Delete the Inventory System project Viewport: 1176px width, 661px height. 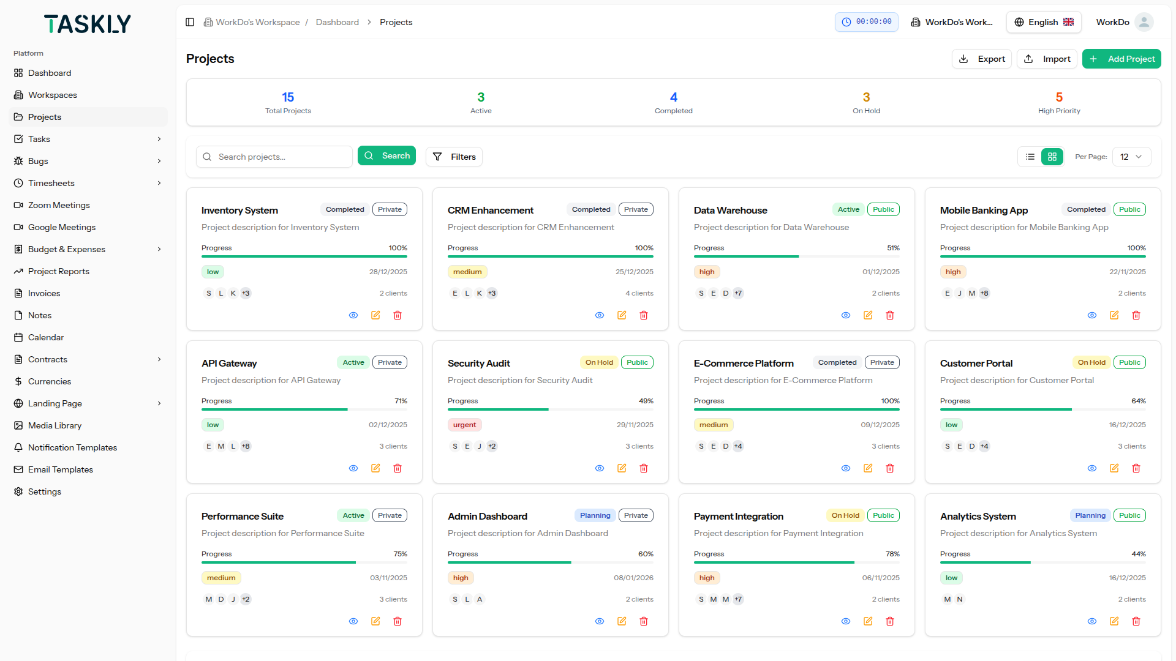(398, 315)
